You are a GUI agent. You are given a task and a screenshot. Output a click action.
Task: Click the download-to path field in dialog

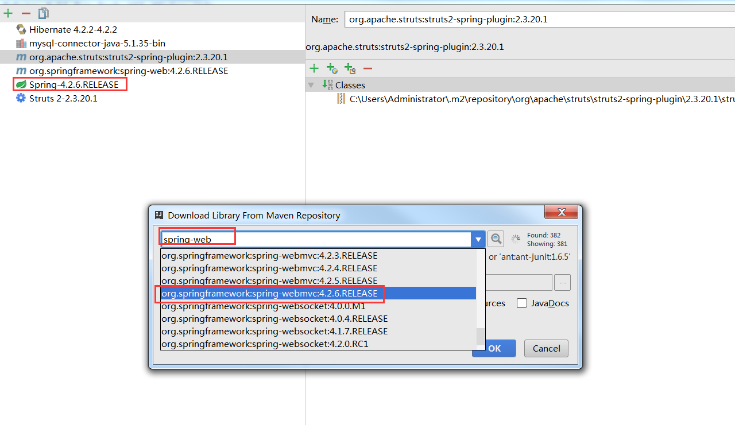pyautogui.click(x=519, y=282)
